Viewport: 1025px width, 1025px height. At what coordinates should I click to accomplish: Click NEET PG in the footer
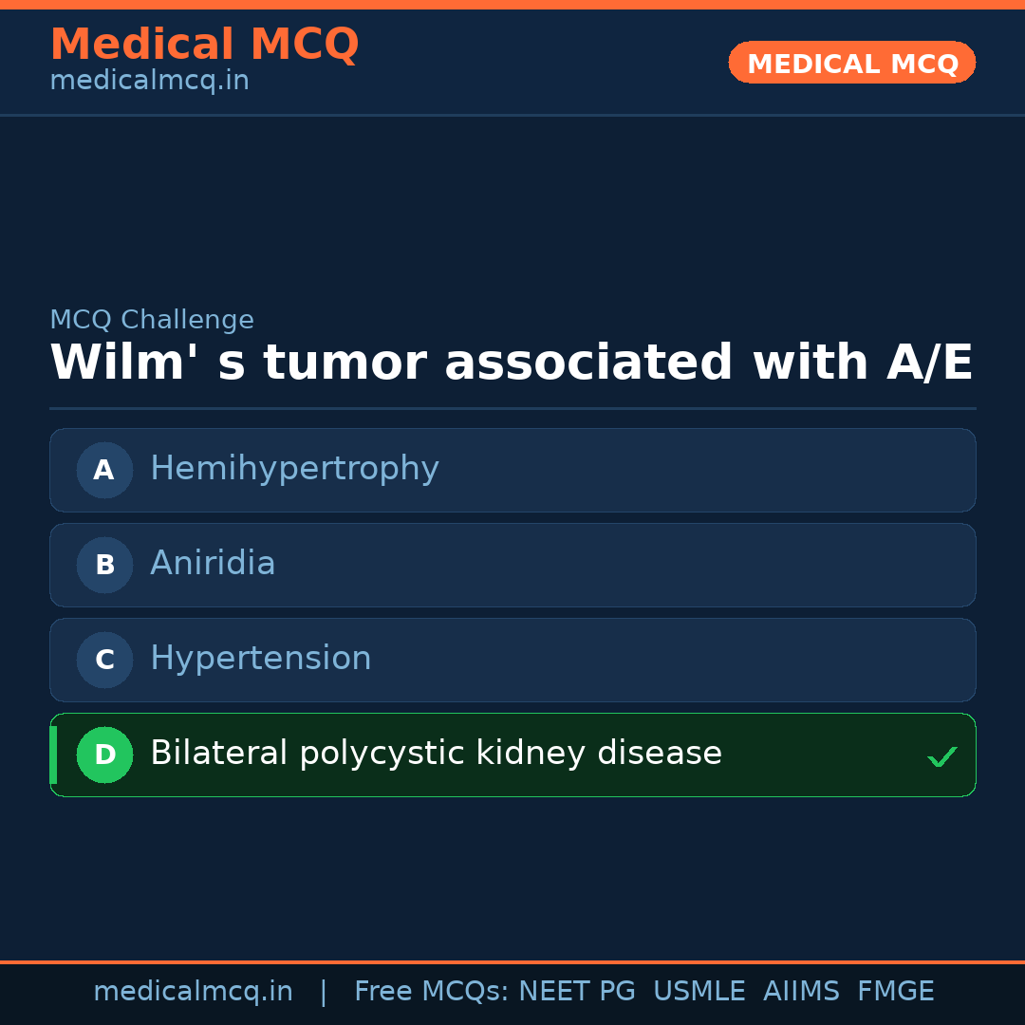point(577,992)
